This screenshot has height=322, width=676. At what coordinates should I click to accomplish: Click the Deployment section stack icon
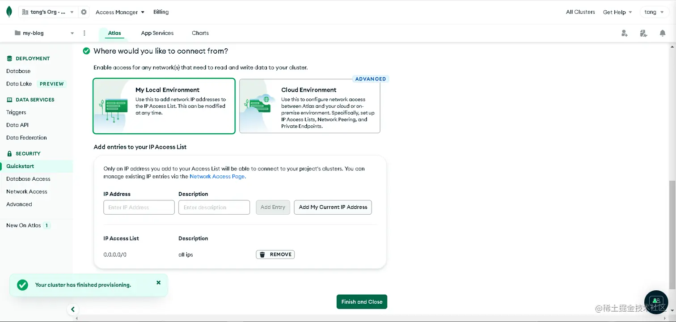[x=9, y=59]
